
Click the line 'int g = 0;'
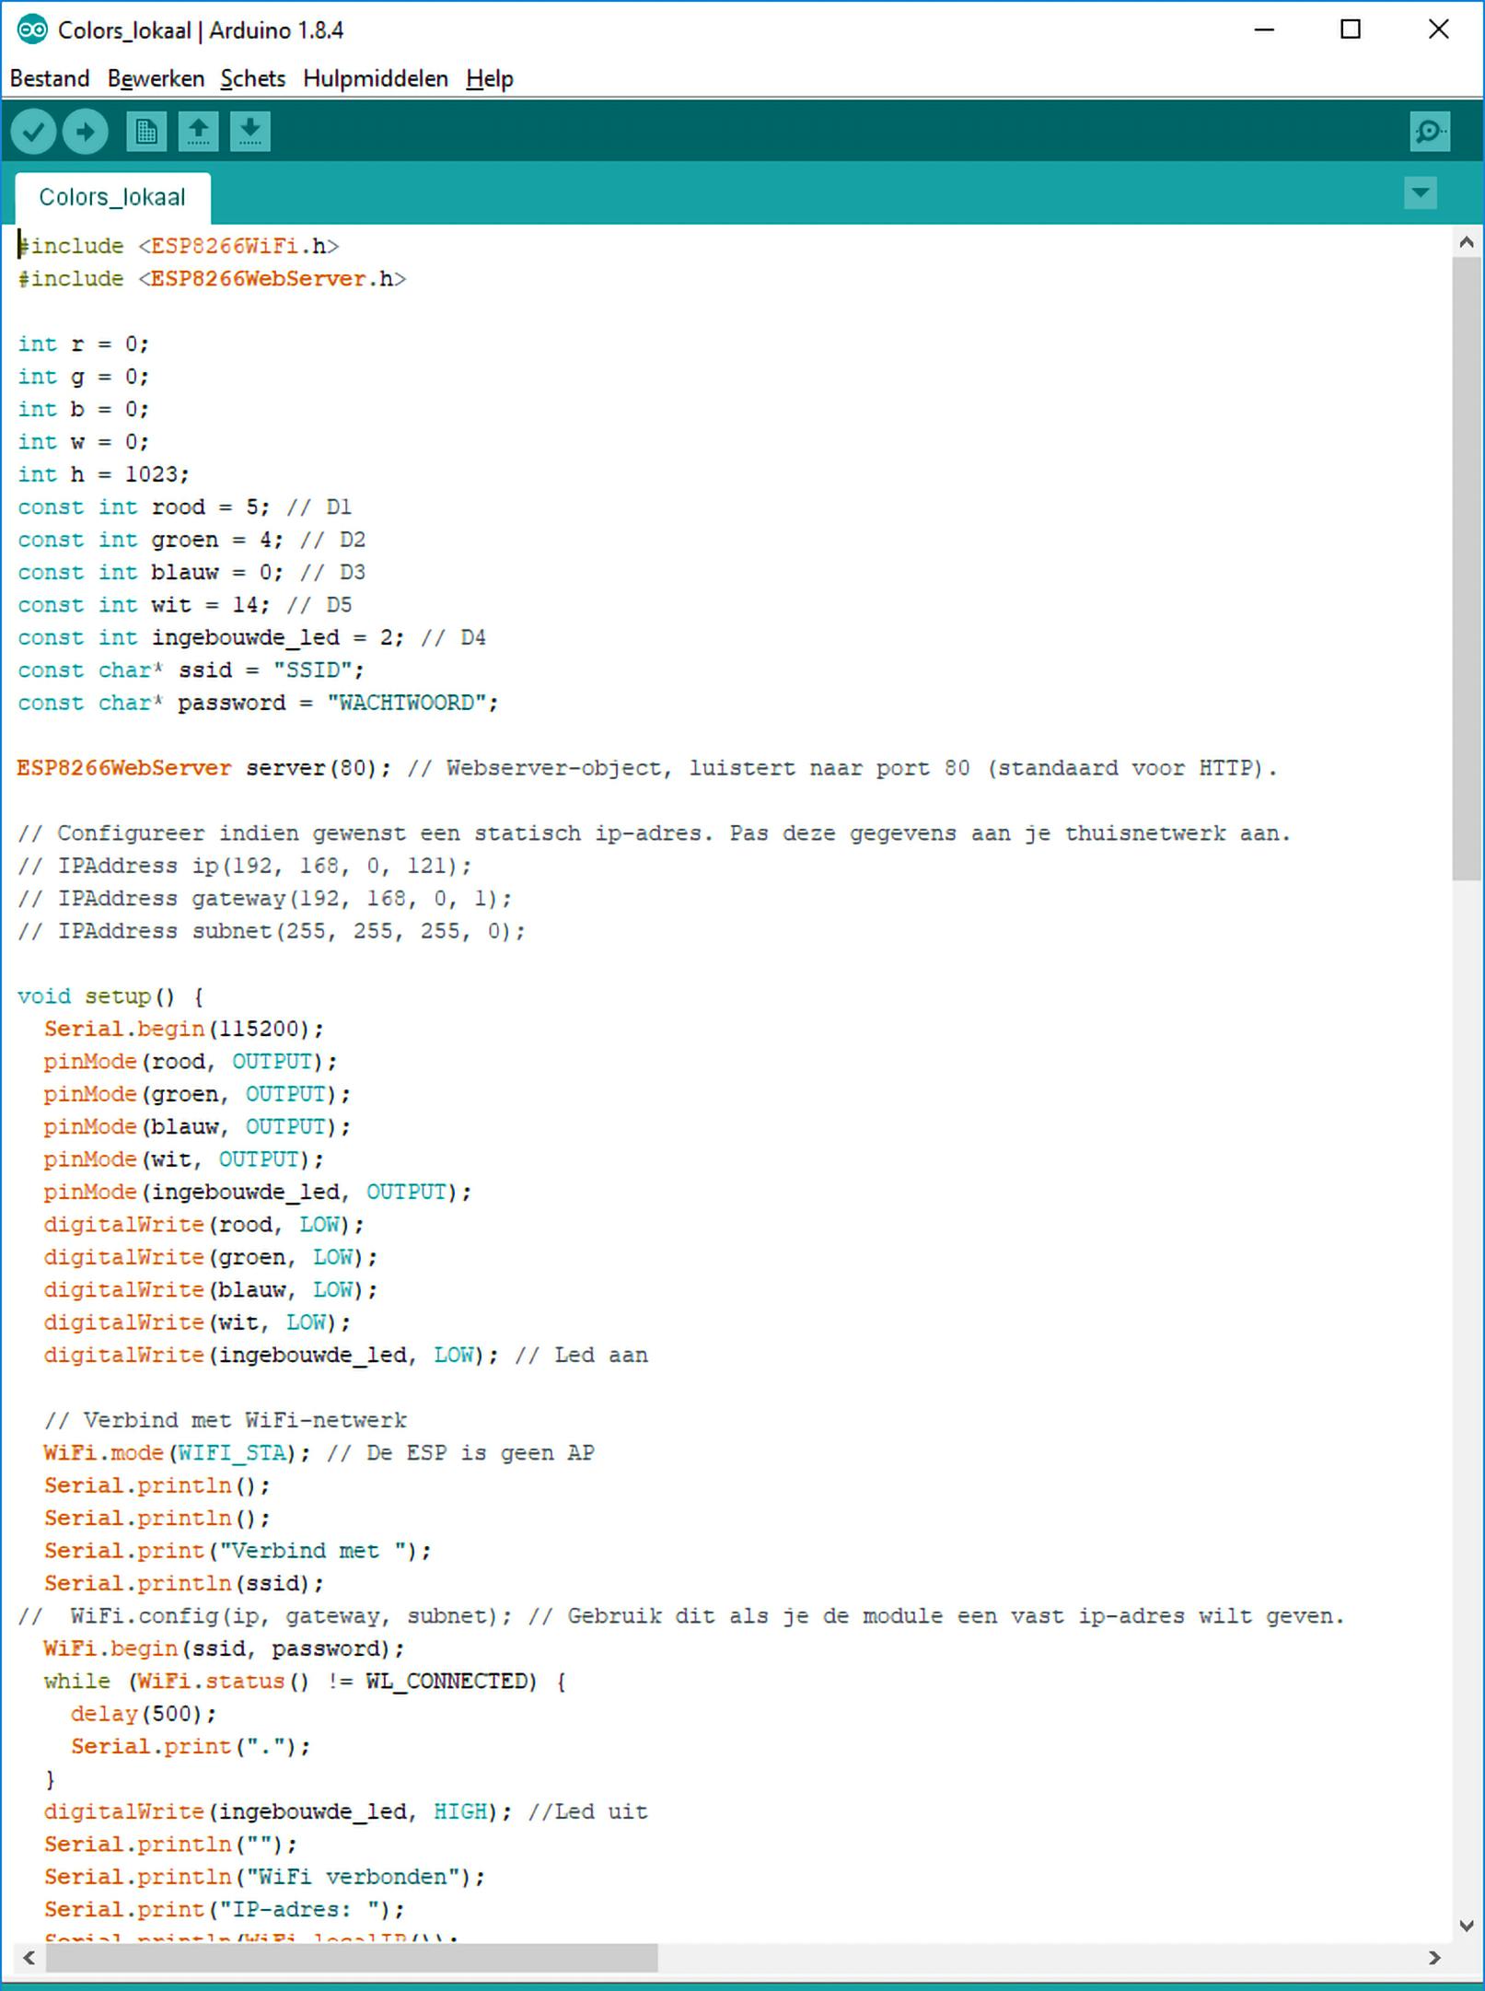coord(84,377)
